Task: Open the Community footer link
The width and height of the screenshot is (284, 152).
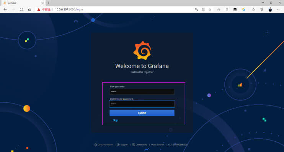Action: [140, 145]
